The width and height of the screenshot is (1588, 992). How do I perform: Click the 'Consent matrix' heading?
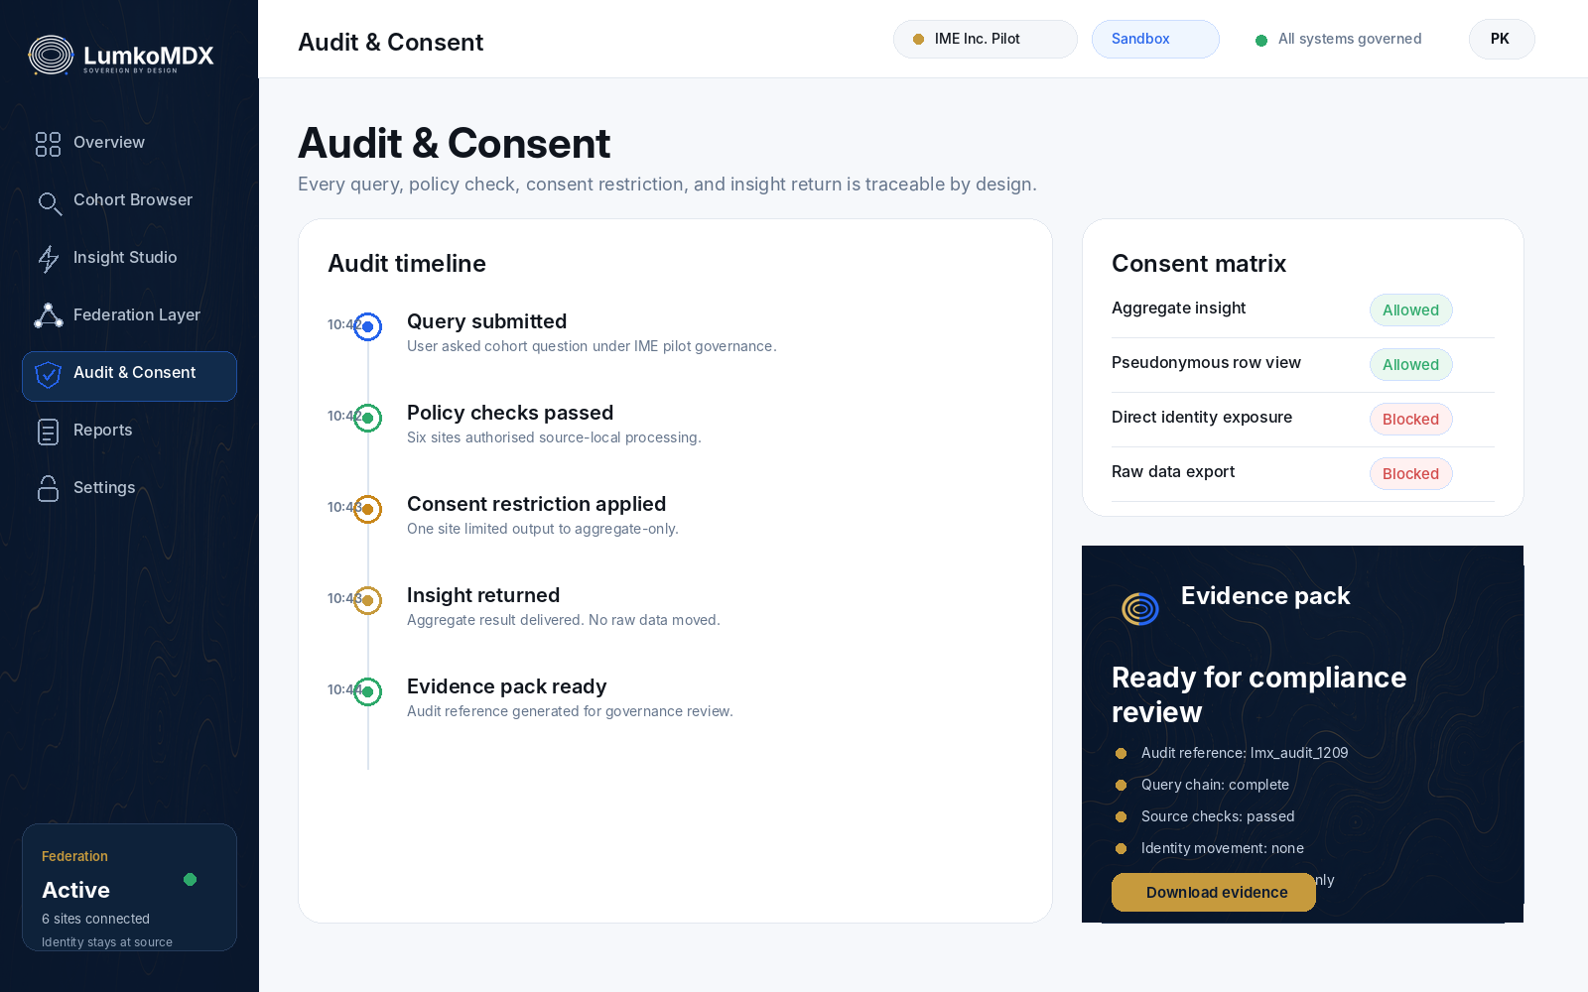click(1199, 263)
